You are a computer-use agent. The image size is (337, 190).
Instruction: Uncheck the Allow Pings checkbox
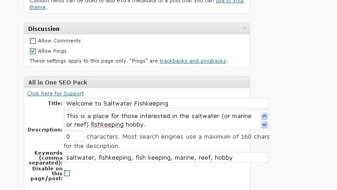33,51
